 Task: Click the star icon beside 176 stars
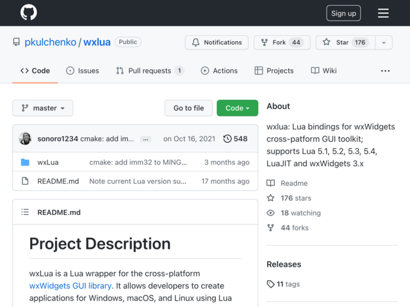point(270,198)
